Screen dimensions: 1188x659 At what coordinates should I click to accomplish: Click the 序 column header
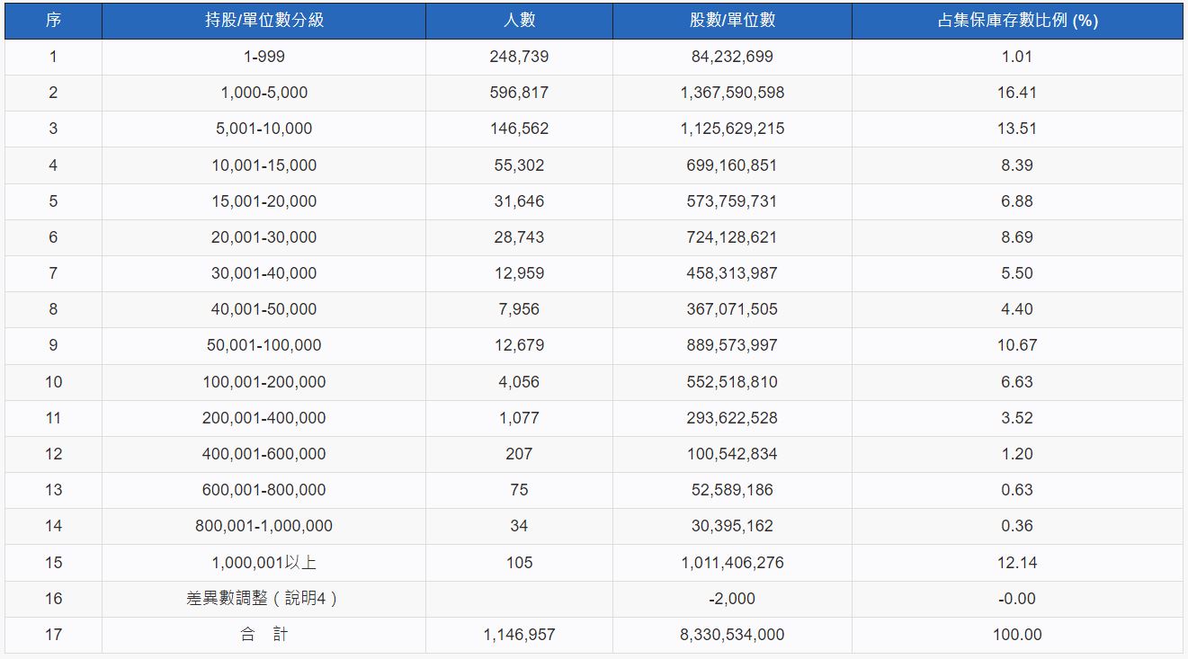tap(53, 21)
